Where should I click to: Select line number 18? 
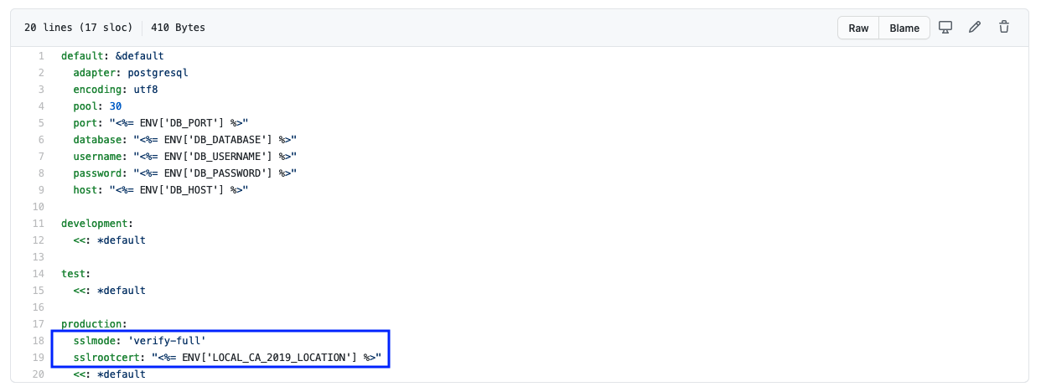point(39,341)
